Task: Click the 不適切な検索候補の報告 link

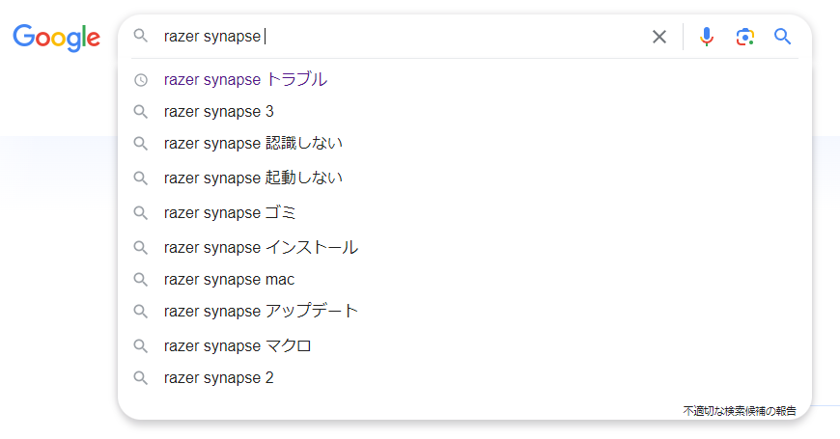Action: click(x=740, y=411)
